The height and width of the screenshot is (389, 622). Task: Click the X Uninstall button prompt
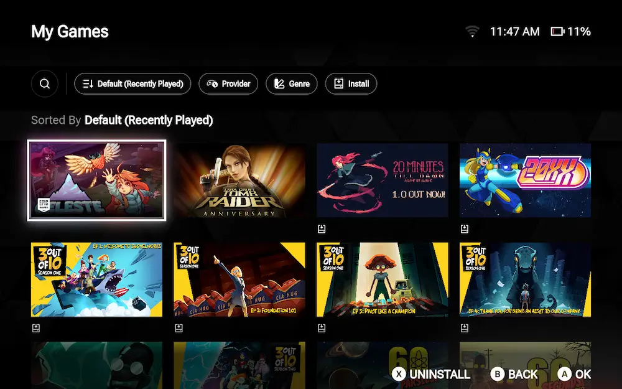pos(431,374)
